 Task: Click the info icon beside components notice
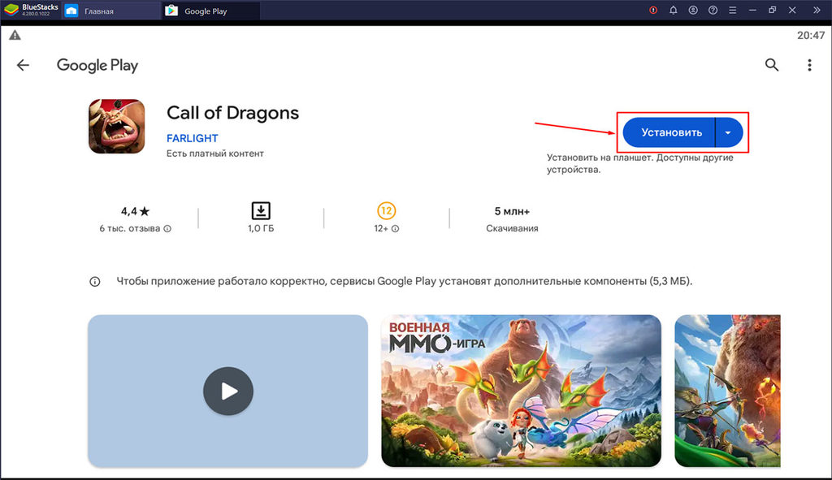[x=94, y=282]
